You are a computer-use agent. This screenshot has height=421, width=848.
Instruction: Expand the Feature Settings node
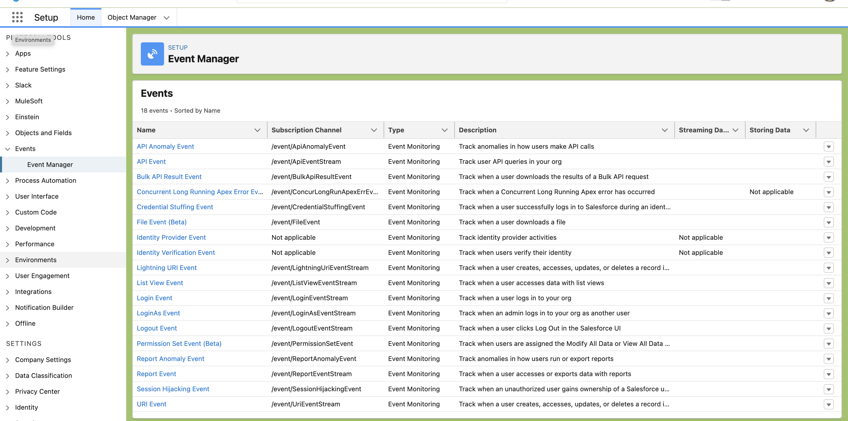[7, 70]
